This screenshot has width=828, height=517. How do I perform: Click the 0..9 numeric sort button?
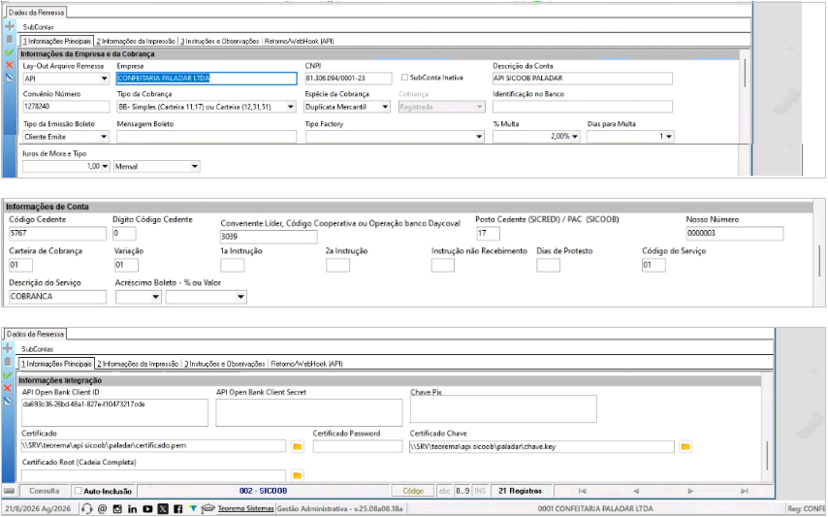tap(462, 491)
